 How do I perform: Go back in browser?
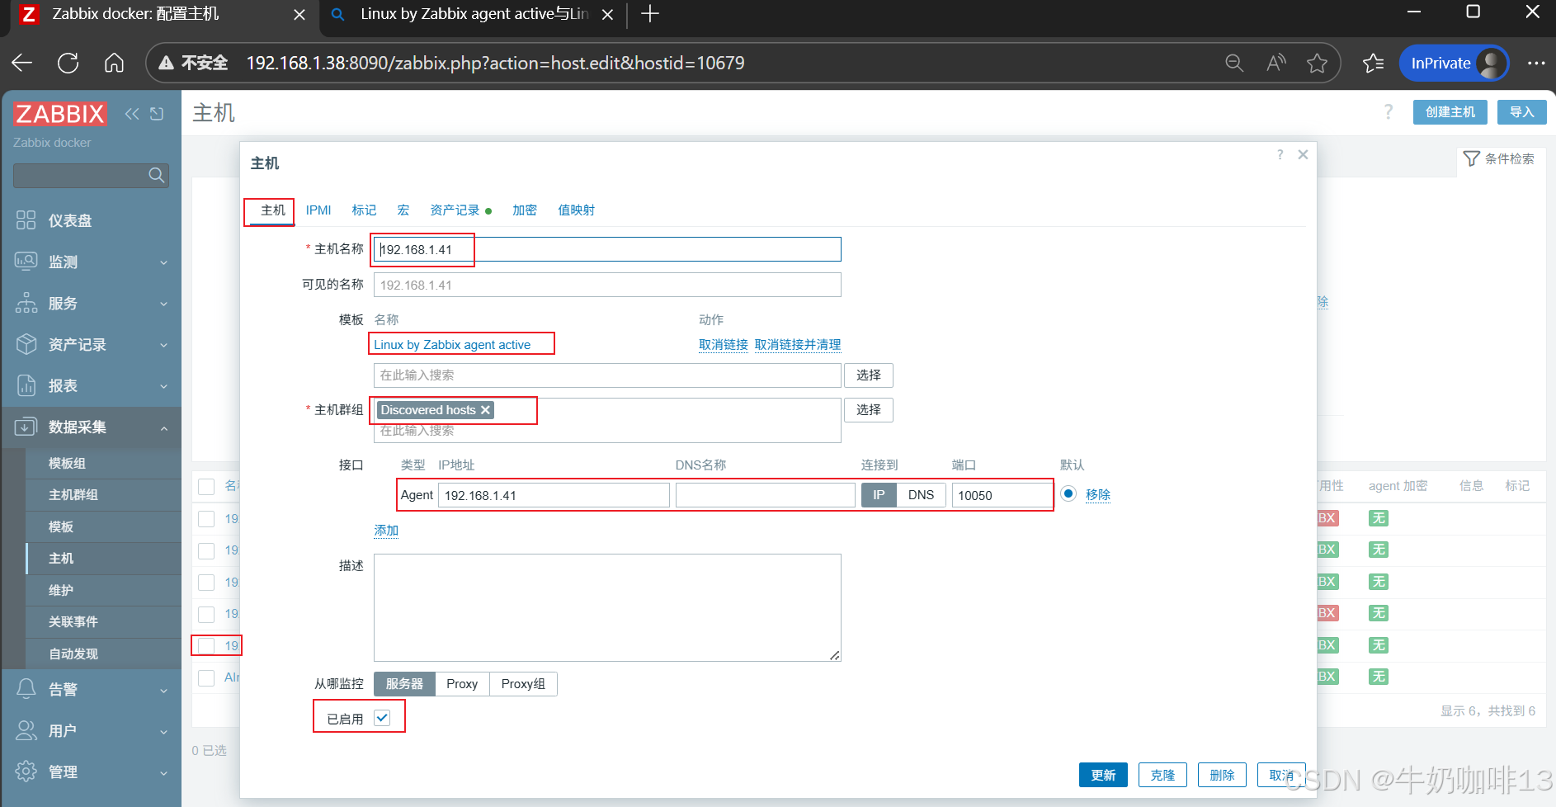(x=22, y=63)
